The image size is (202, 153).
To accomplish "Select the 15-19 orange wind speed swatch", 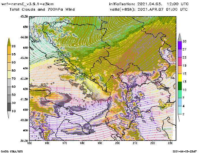I will tap(180, 70).
